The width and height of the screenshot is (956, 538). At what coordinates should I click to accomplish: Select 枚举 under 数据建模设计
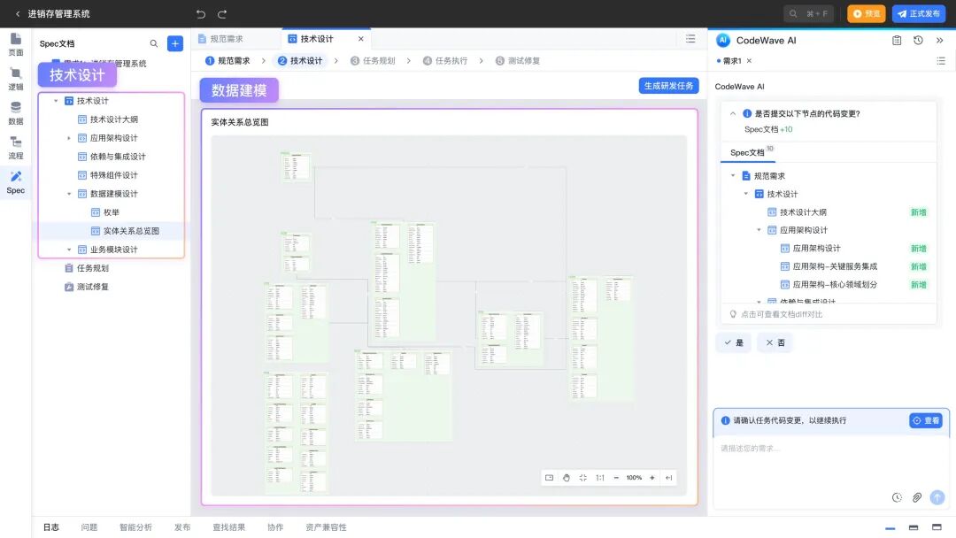pos(111,212)
